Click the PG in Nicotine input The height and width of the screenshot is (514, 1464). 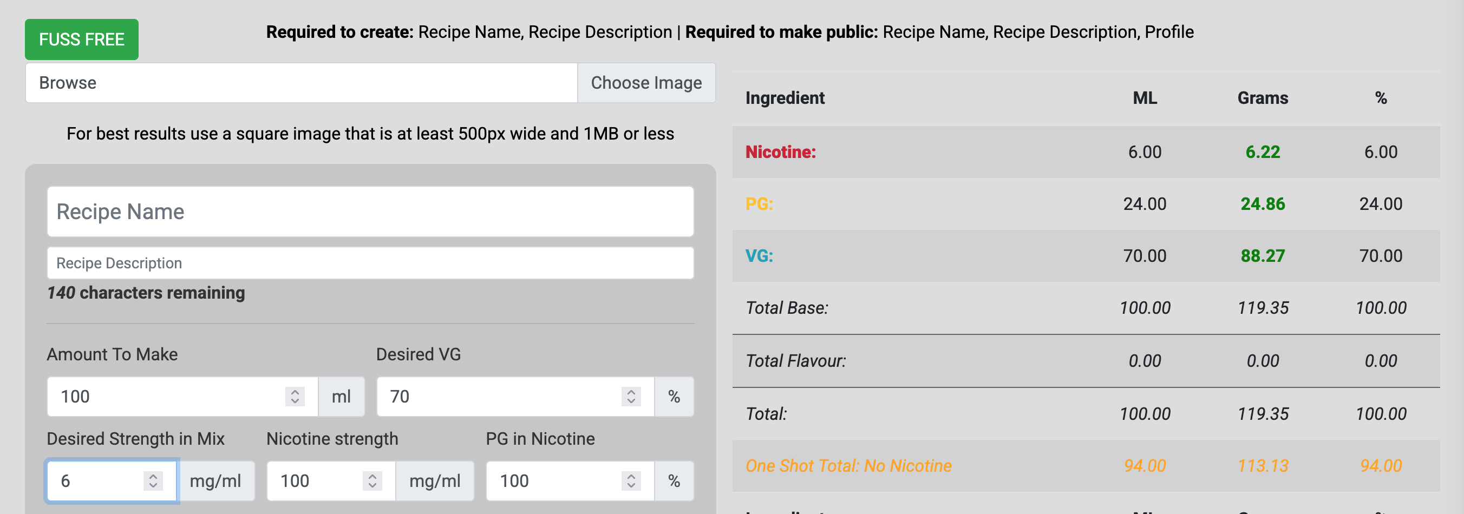(570, 481)
